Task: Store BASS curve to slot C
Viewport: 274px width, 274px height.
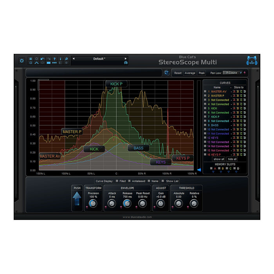Action: coord(241,125)
